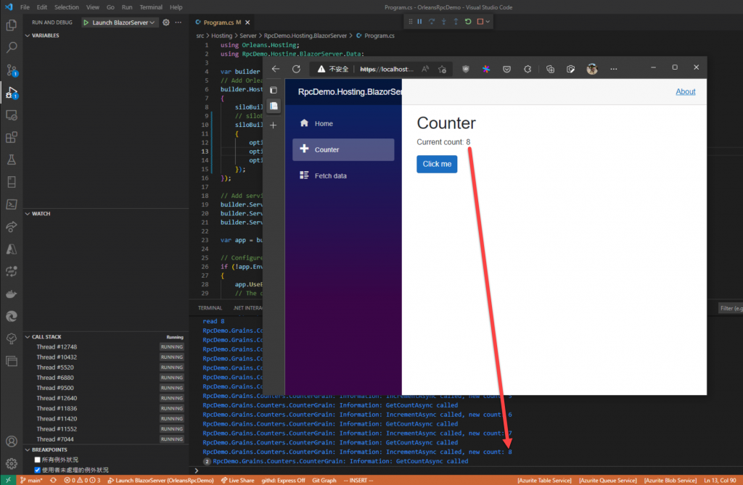Open Launch BlazorServer configuration dropdown
Image resolution: width=743 pixels, height=485 pixels.
click(123, 22)
